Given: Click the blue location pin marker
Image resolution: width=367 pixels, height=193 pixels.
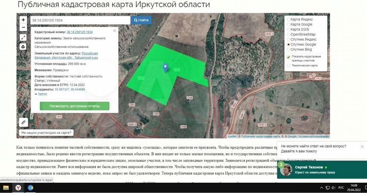Looking at the screenshot, I should click(x=166, y=68).
